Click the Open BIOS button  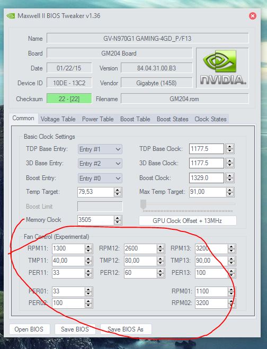pyautogui.click(x=29, y=329)
